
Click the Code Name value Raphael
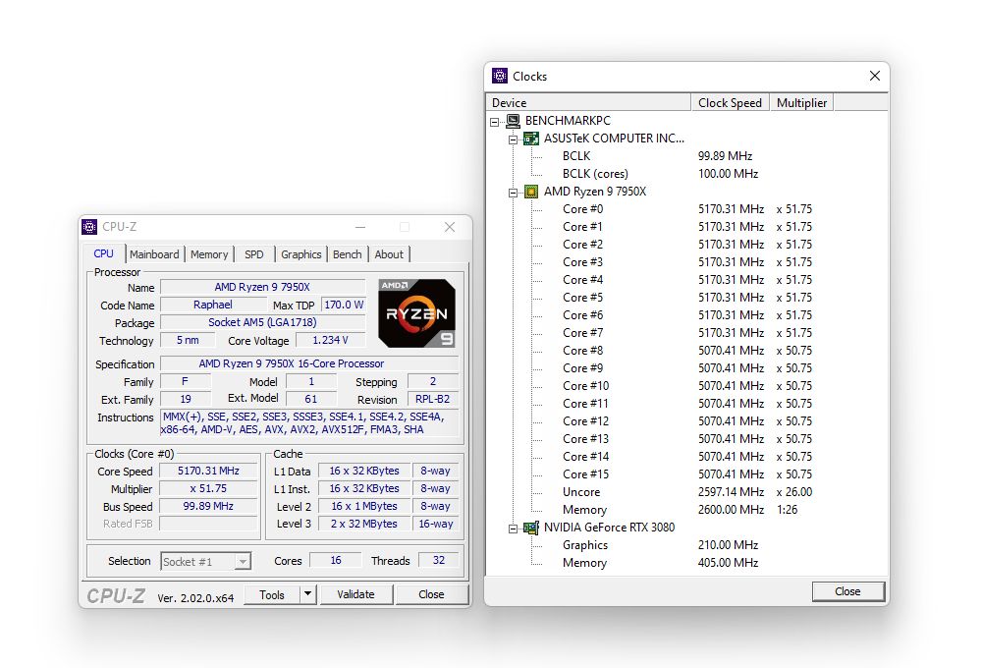[x=213, y=305]
